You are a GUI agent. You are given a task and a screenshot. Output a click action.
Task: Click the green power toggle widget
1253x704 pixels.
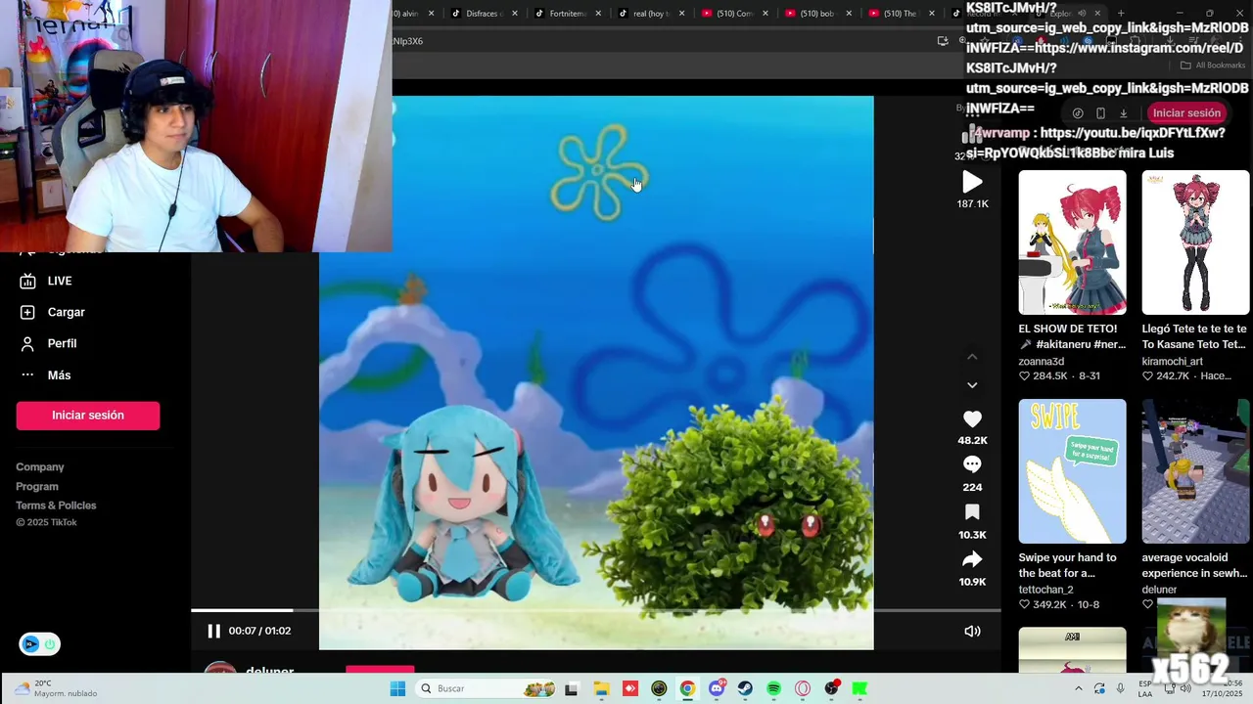pyautogui.click(x=49, y=644)
